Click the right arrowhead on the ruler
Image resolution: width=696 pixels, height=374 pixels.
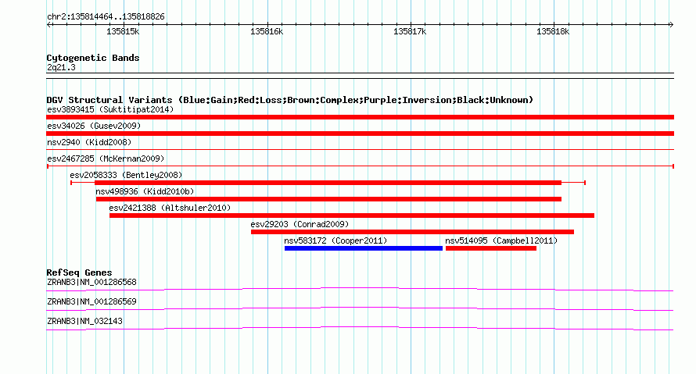(671, 25)
